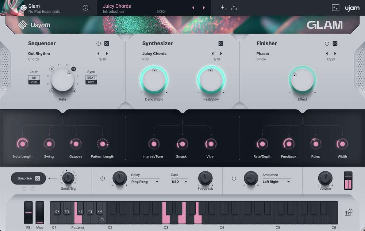Roll the Sequencer randomize dice icon
This screenshot has width=365, height=231.
107,43
